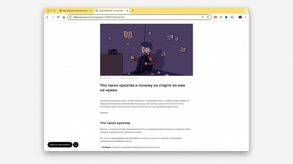
Task: Open the Chrome three-dot menu
Action: point(245,17)
